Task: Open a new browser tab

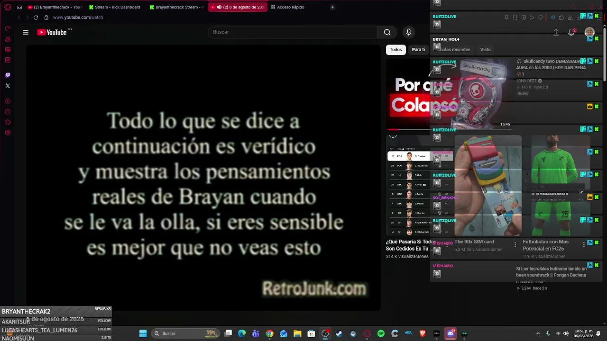Action: pyautogui.click(x=332, y=7)
